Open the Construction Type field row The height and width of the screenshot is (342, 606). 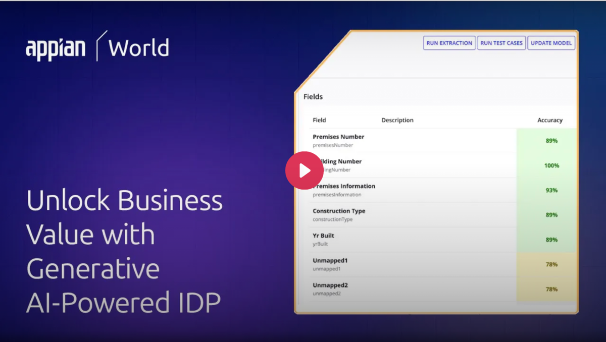(x=338, y=214)
